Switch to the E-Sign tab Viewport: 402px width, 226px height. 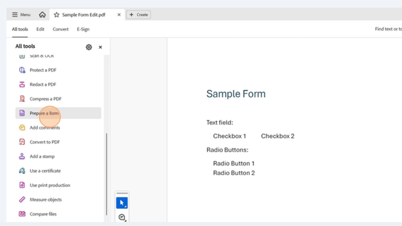[x=83, y=29]
